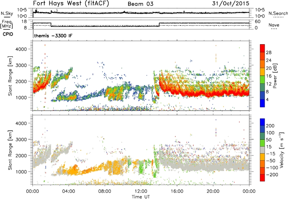Image resolution: width=288 pixels, height=199 pixels.
Task: Click the '200' value on the velocity scale
Action: point(270,126)
